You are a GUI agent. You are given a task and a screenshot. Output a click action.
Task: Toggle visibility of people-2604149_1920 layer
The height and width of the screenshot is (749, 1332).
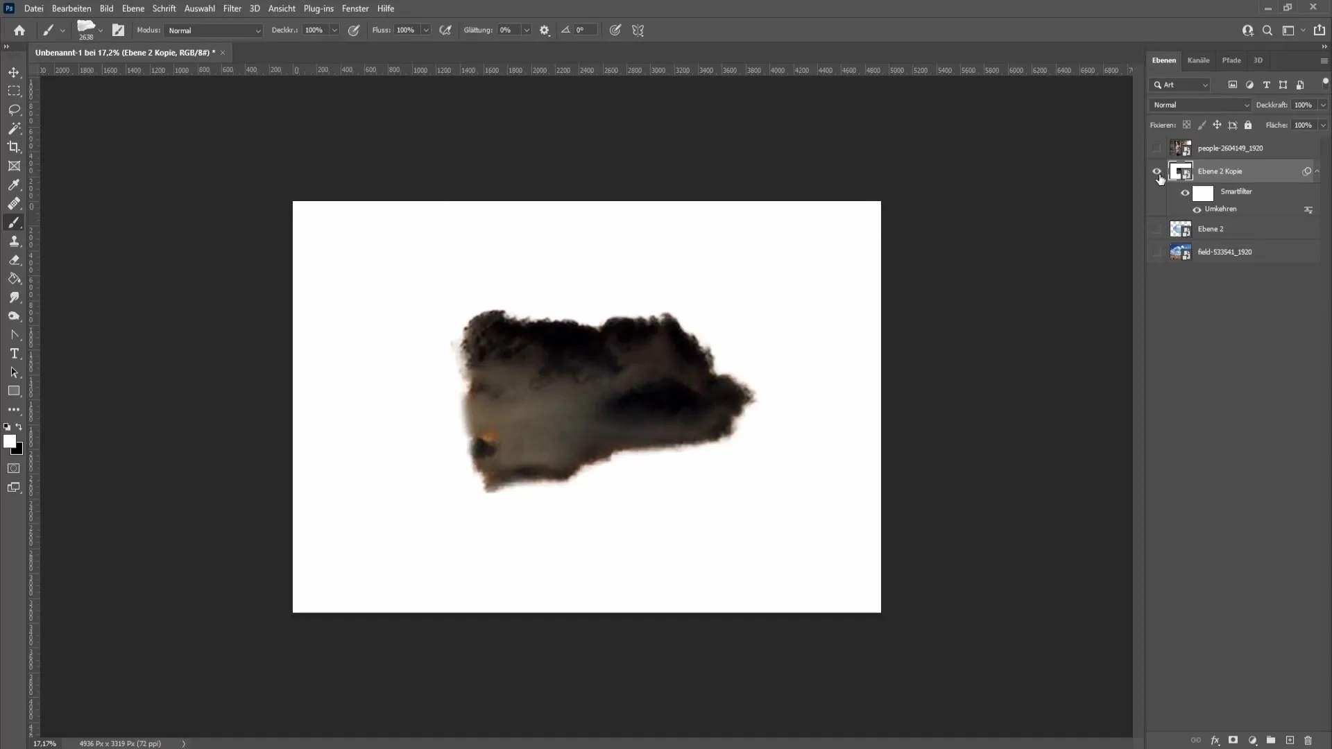[x=1156, y=148]
